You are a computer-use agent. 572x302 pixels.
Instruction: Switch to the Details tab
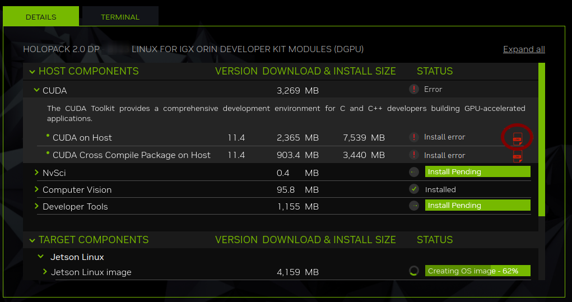[41, 16]
